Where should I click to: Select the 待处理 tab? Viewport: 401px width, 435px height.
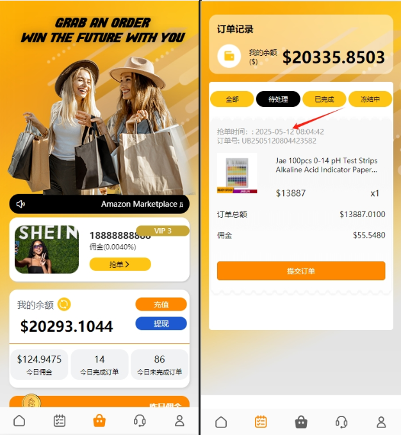[278, 99]
